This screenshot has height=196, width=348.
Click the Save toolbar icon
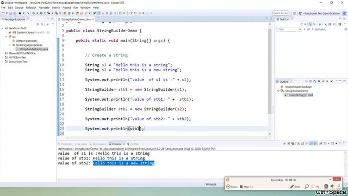coord(10,13)
